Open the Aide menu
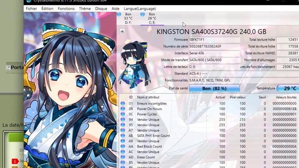 pyautogui.click(x=115, y=8)
